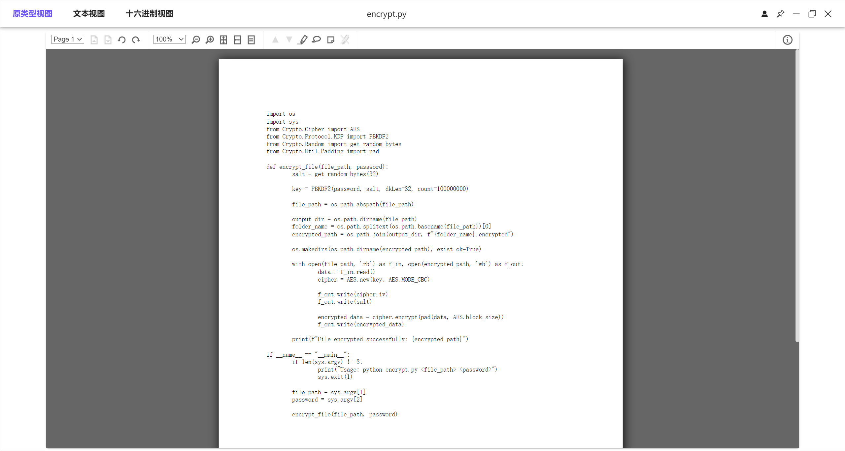Screen dimensions: 845x451
Task: Click the zoom in magnifier icon
Action: (x=210, y=40)
